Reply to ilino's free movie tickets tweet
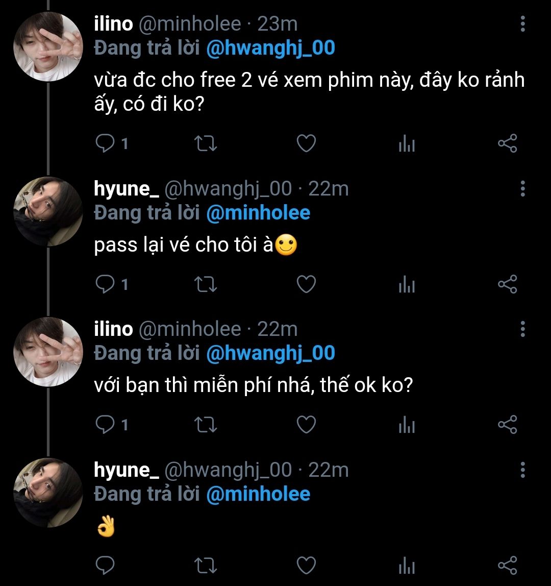551x586 pixels. click(105, 144)
